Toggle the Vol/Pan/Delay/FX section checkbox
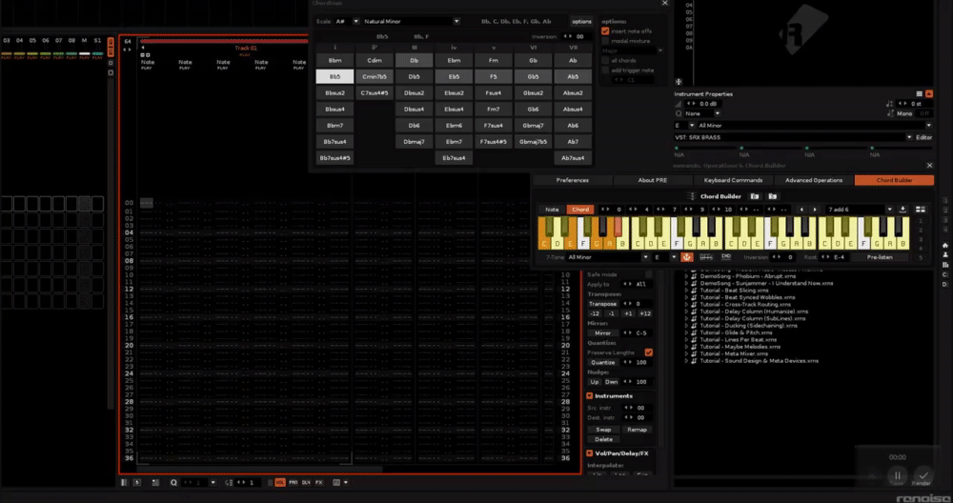953x503 pixels. pos(590,453)
